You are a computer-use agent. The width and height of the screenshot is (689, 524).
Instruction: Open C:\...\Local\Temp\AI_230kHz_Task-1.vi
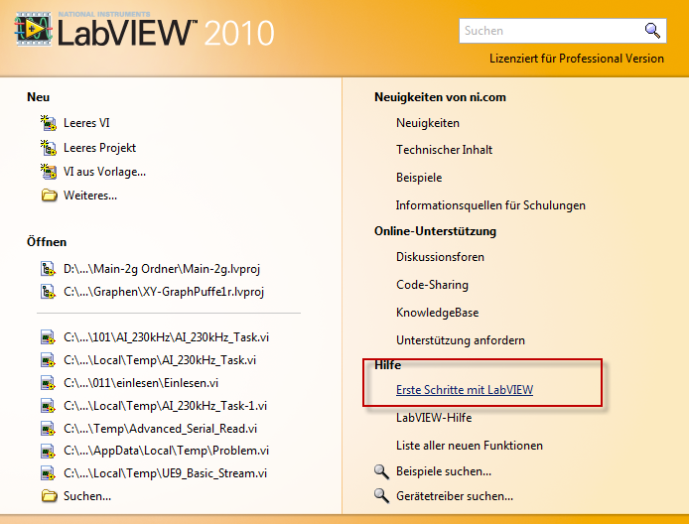165,406
